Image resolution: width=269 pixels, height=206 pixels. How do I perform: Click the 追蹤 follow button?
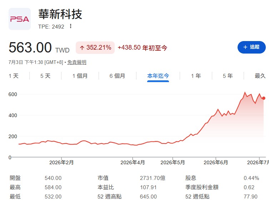251,47
